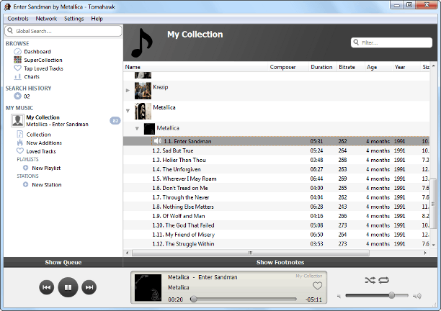441x311 pixels.
Task: Pause the current track
Action: tap(68, 287)
